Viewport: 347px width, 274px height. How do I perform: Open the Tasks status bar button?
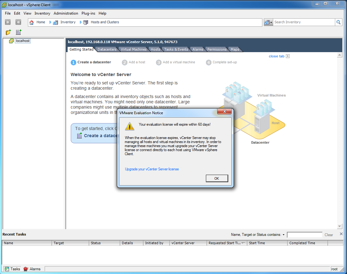(12, 269)
